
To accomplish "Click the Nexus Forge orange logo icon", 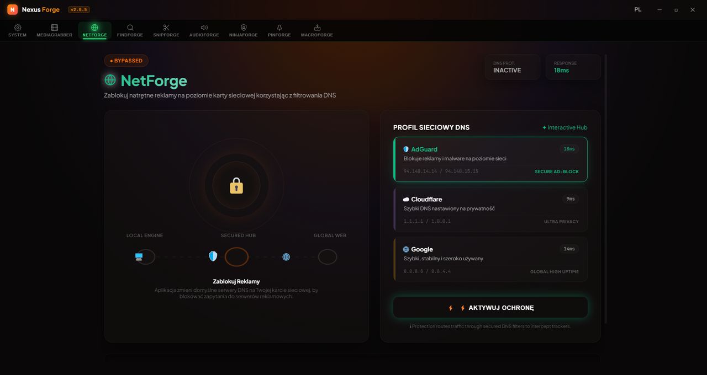I will pos(12,9).
